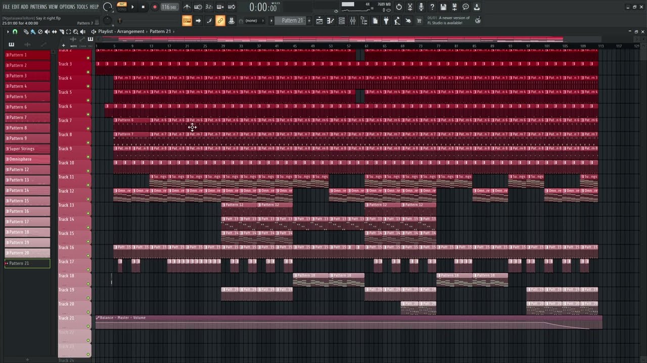
Task: Toggle wait for input to start
Action: 198,7
